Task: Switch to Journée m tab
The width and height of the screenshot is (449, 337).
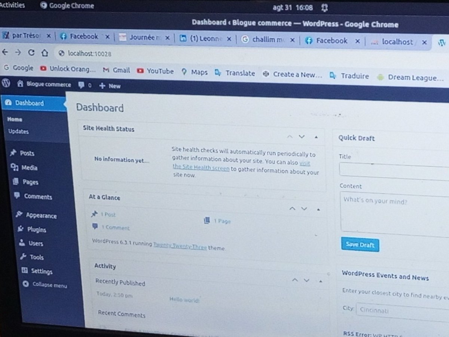Action: [x=144, y=37]
